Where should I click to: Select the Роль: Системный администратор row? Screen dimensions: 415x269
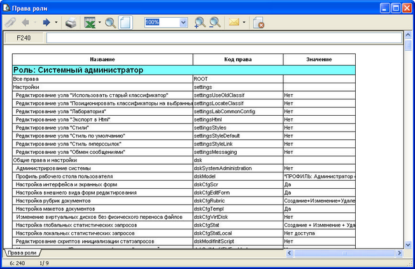click(184, 70)
